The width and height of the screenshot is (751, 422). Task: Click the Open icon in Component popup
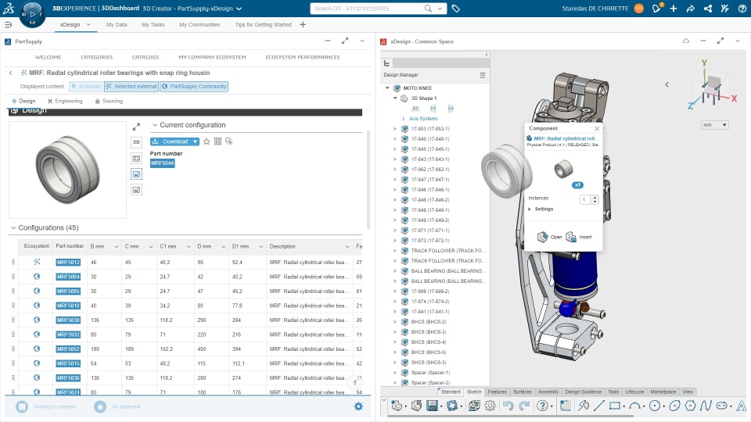pyautogui.click(x=542, y=237)
